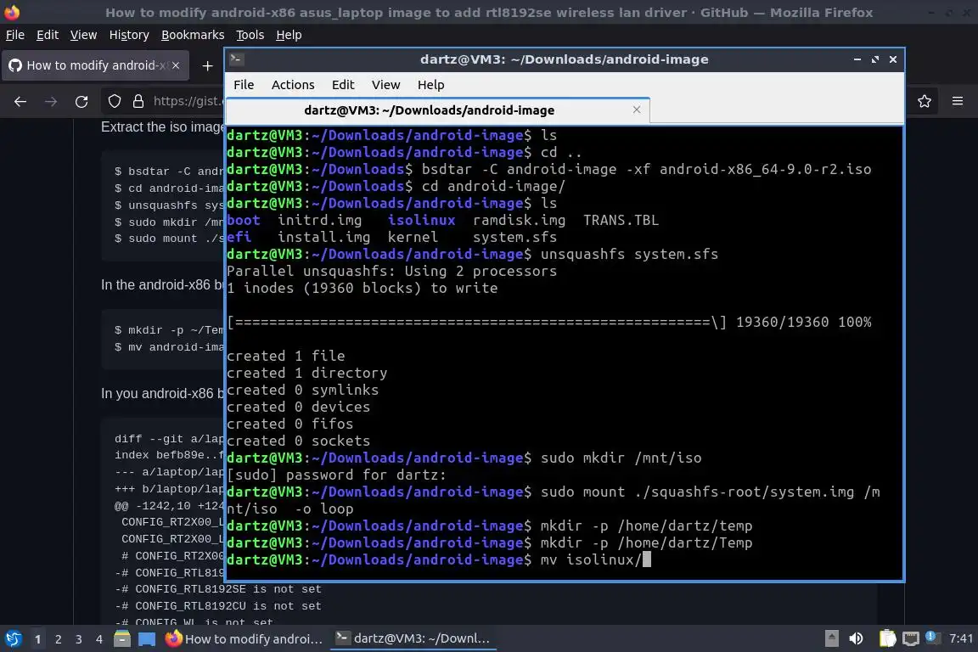Click 'unsquashfs system.sfs' command in terminal
This screenshot has width=978, height=652.
click(x=629, y=254)
